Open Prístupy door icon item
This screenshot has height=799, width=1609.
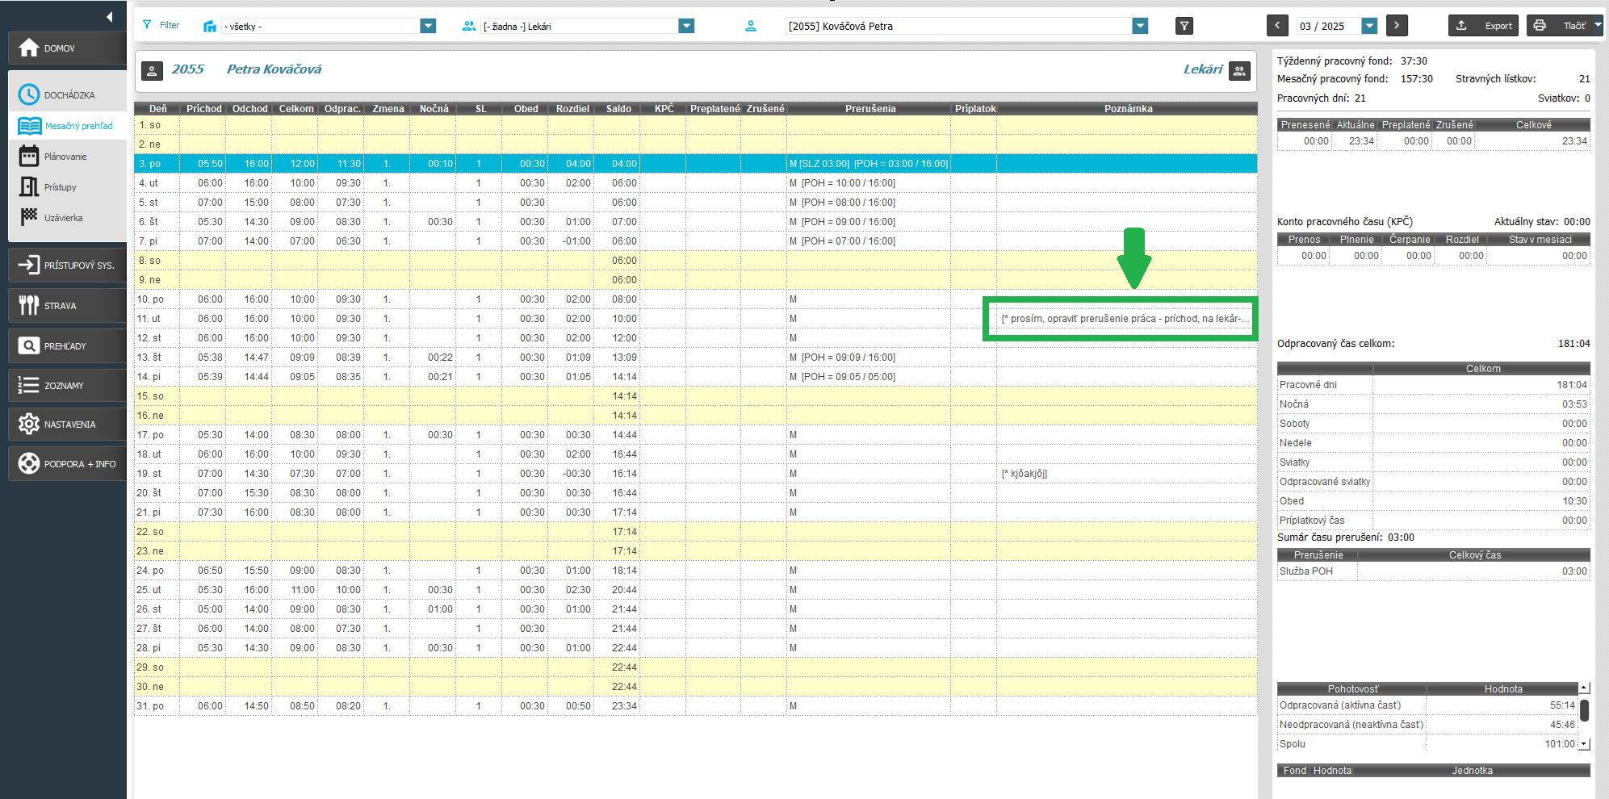pos(61,187)
